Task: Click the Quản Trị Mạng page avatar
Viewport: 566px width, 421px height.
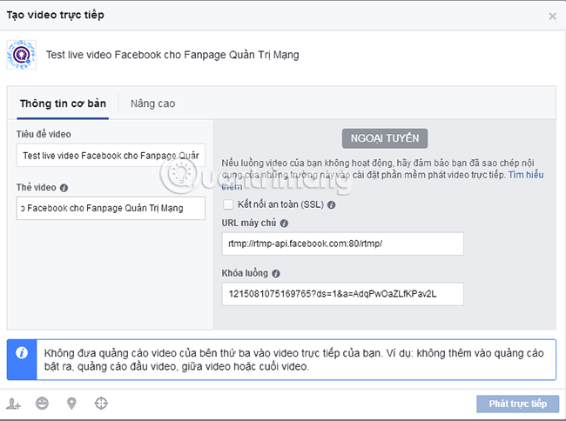Action: (21, 55)
